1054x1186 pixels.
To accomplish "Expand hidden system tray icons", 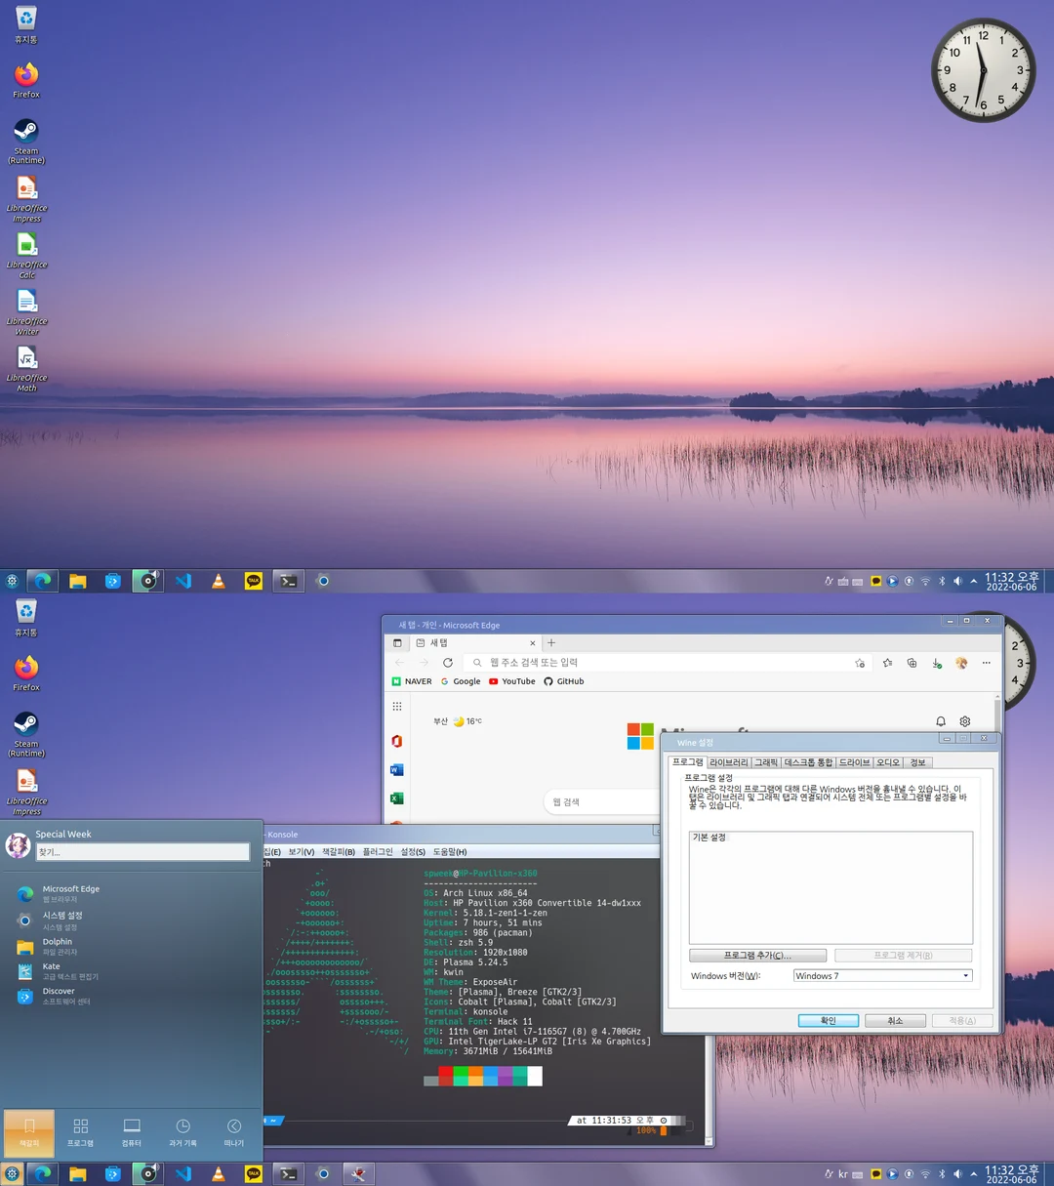I will point(974,1173).
